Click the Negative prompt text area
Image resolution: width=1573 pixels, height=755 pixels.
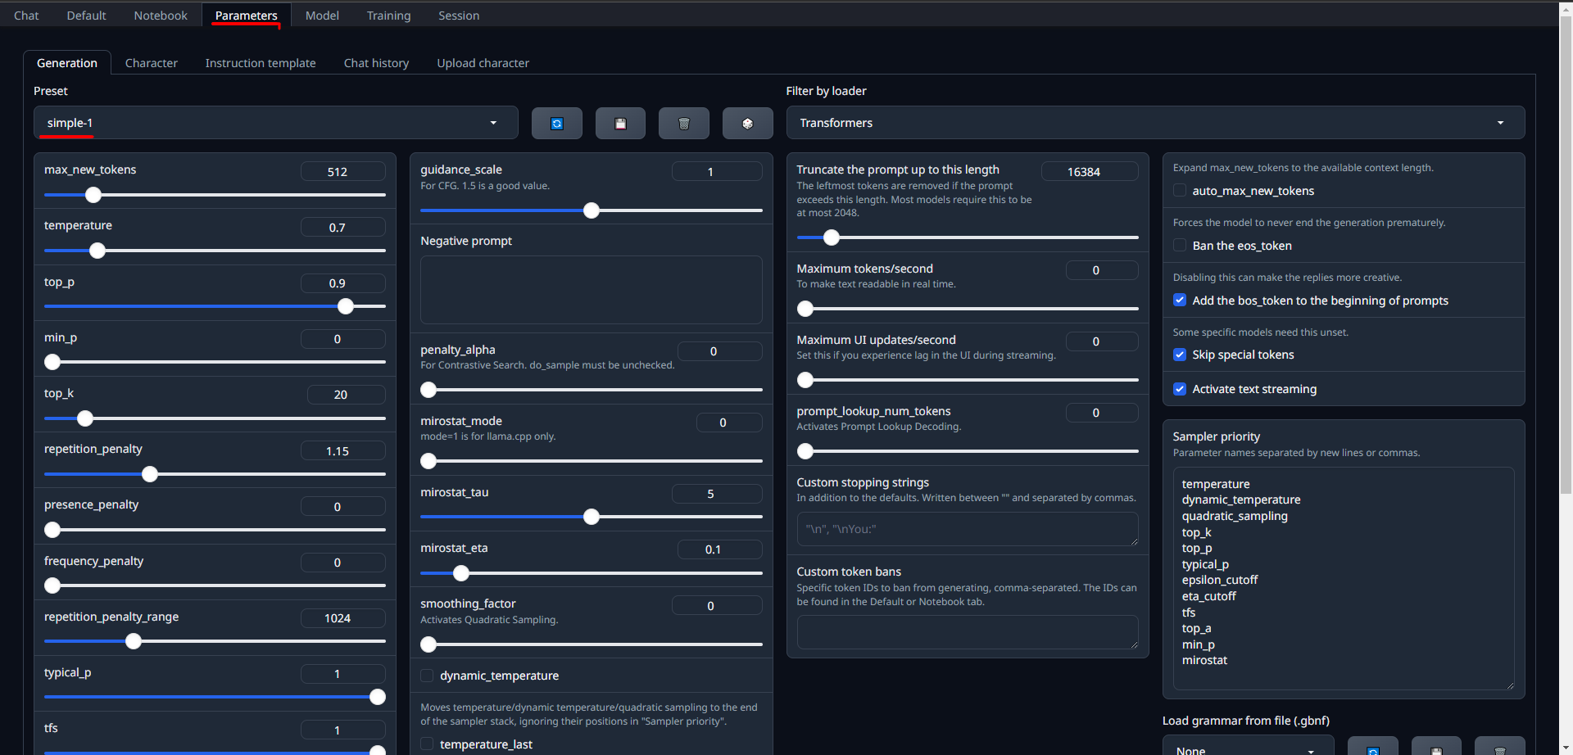tap(592, 290)
